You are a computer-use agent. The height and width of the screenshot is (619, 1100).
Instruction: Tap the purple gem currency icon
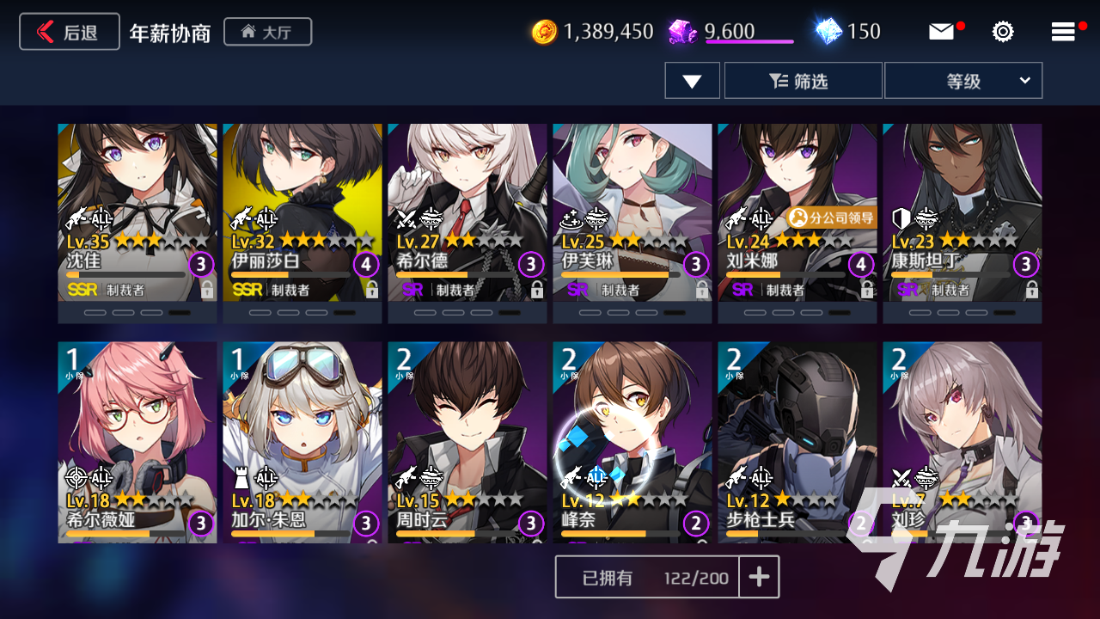(x=684, y=32)
